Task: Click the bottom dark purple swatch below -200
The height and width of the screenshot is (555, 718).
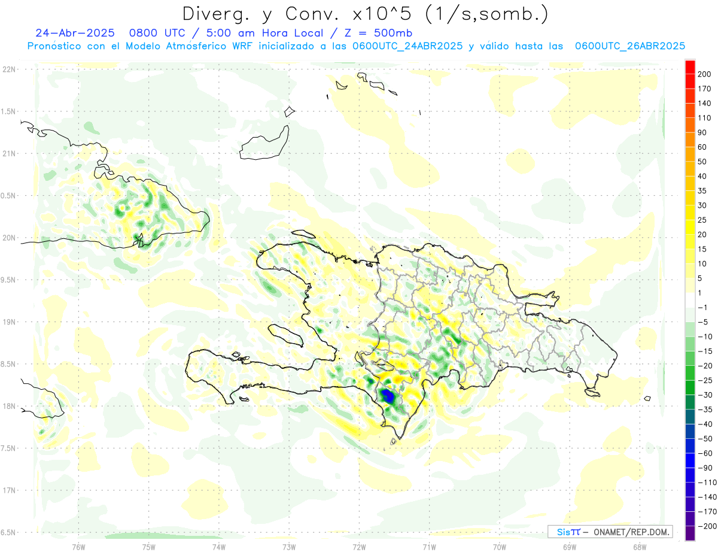Action: point(690,533)
